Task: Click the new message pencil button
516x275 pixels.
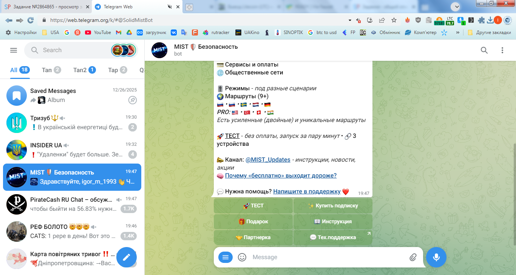Action: click(126, 257)
